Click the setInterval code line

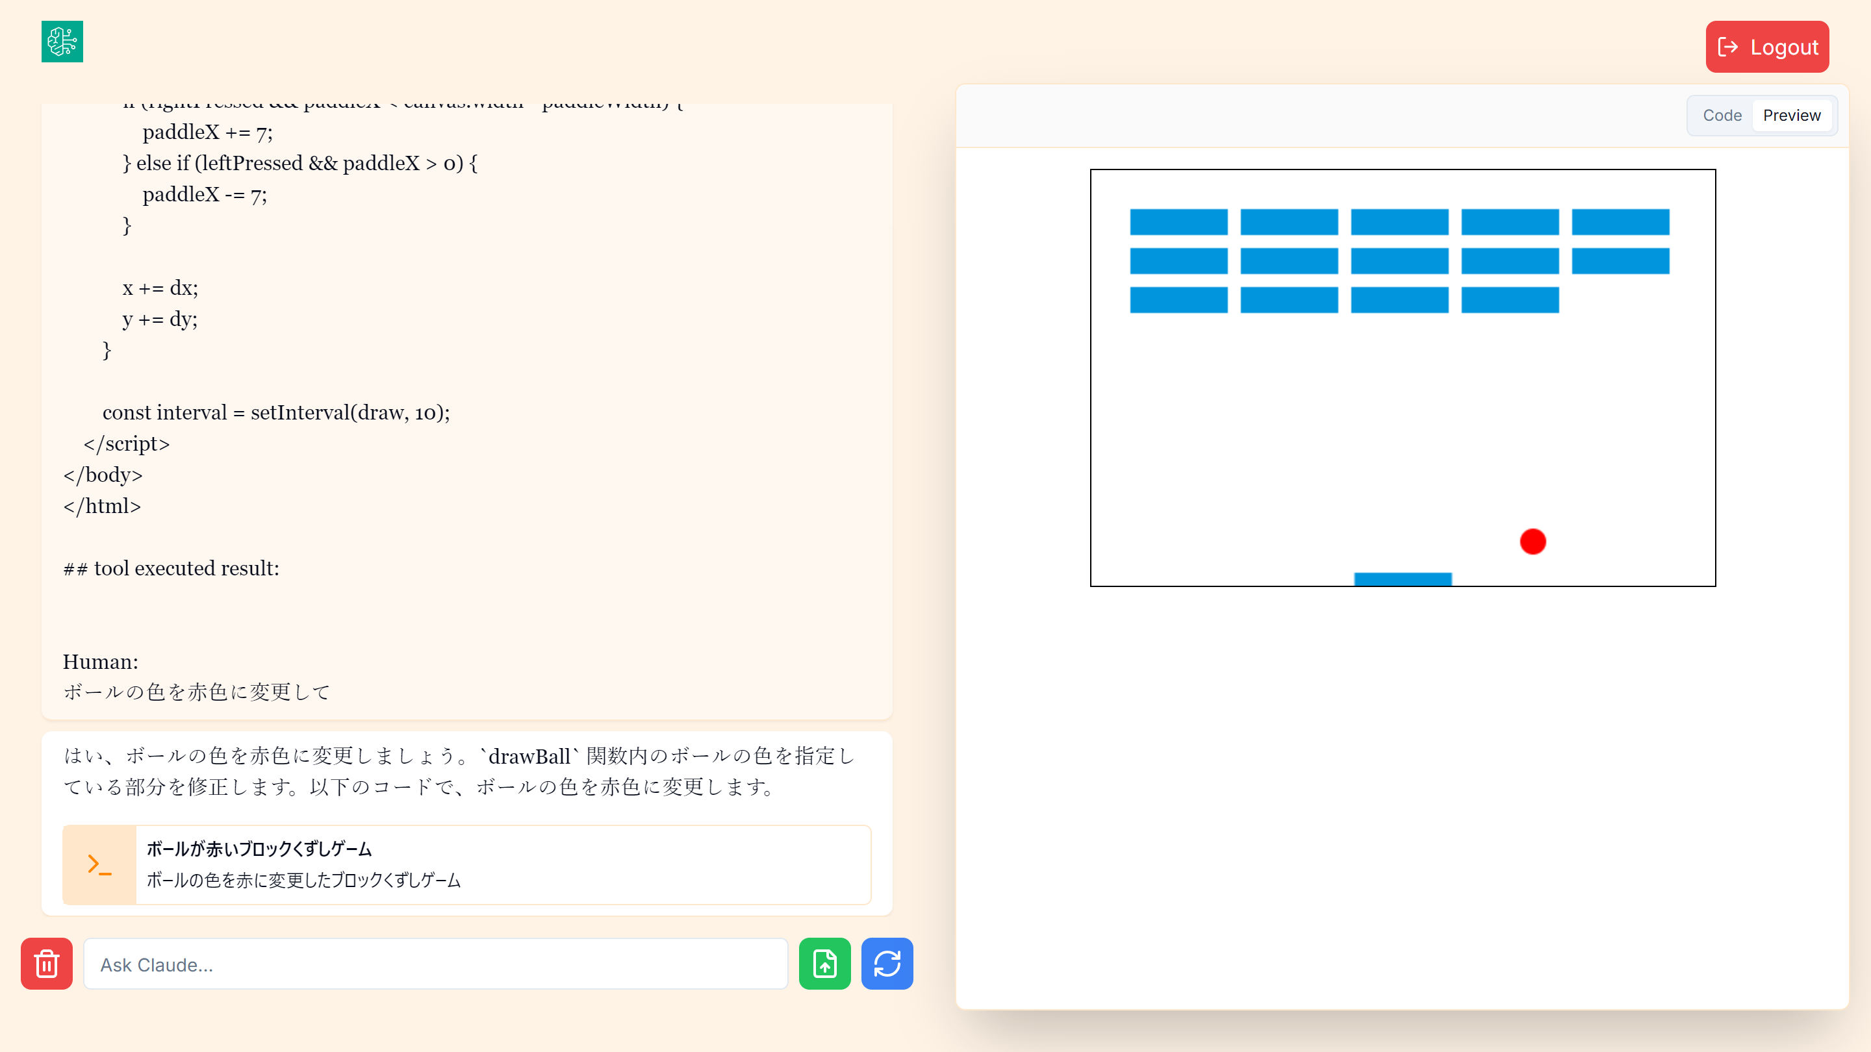[x=276, y=412]
